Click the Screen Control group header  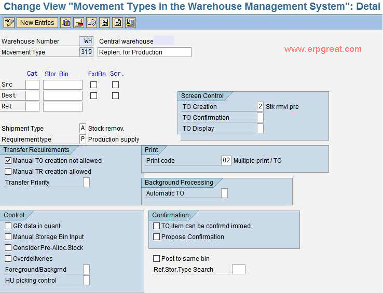coord(202,96)
